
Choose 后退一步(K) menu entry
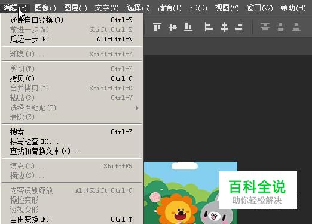[x=72, y=39]
